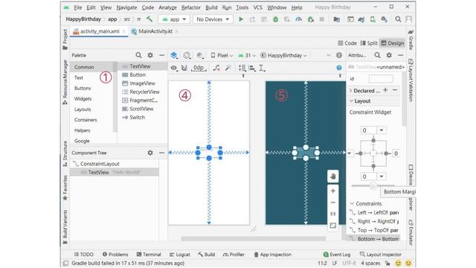The height and width of the screenshot is (268, 476).
Task: Open the Logcat tool window
Action: pos(180,255)
